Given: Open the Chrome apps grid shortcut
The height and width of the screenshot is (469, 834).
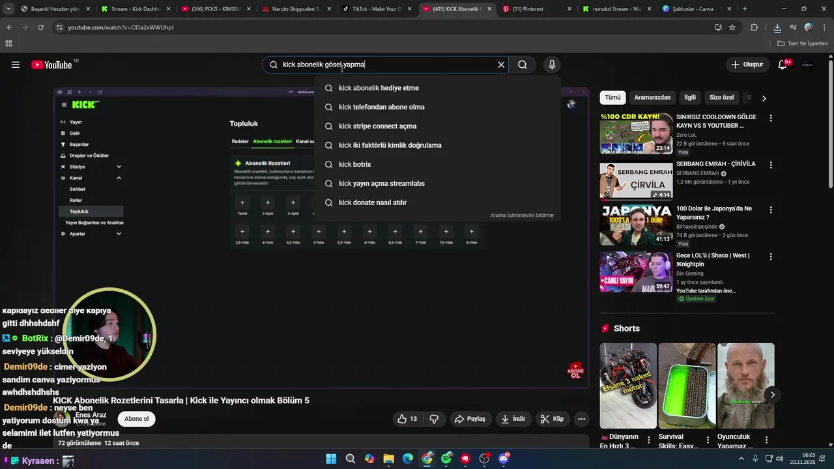Looking at the screenshot, I should tap(8, 44).
